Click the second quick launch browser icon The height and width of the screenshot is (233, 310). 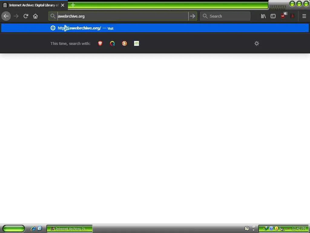coord(40,228)
